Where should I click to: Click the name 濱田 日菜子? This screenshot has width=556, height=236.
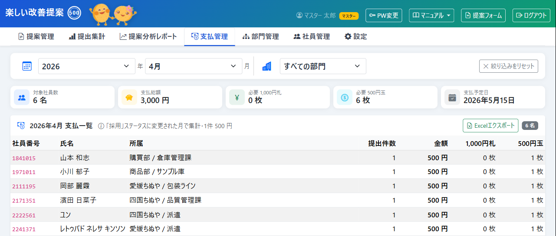[78, 200]
